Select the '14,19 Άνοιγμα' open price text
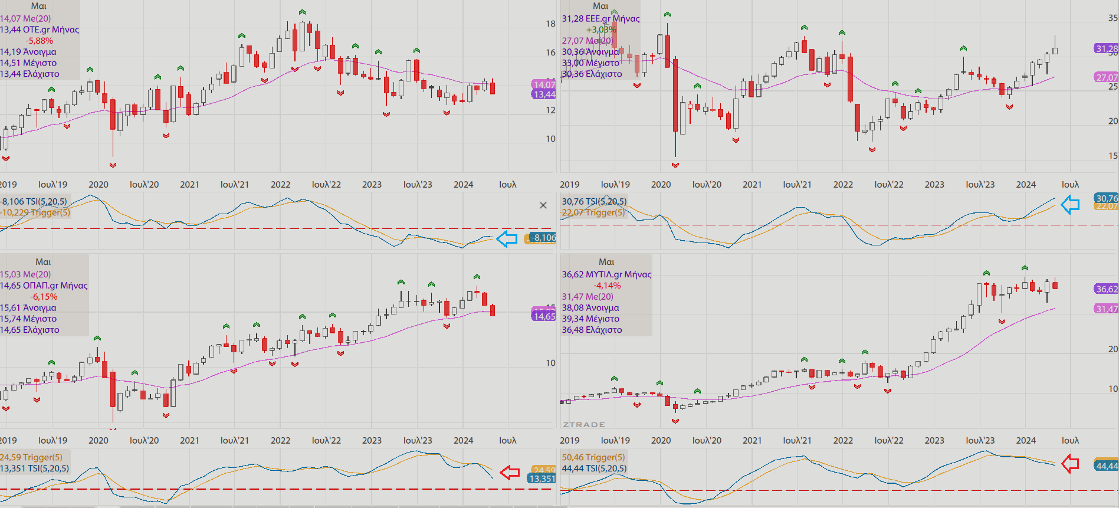The image size is (1119, 508). pyautogui.click(x=28, y=52)
